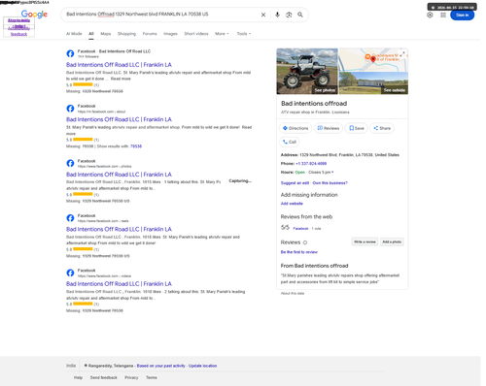Click Facebook favicon of the videos result
The height and width of the screenshot is (386, 486).
(x=70, y=273)
